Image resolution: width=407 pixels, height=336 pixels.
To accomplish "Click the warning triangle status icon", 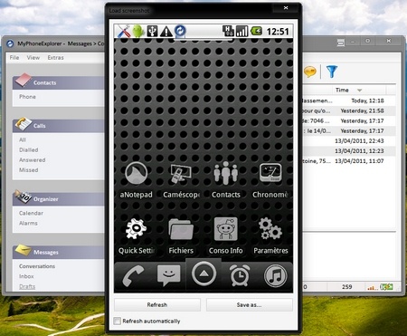I will tap(166, 31).
